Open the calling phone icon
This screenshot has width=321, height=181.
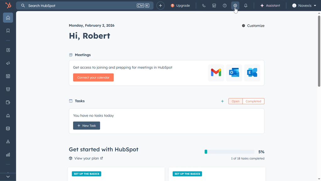click(x=204, y=6)
